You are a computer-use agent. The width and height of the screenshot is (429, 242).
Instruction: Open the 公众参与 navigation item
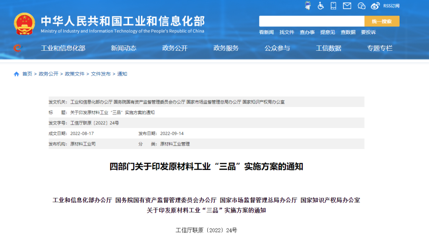(278, 48)
